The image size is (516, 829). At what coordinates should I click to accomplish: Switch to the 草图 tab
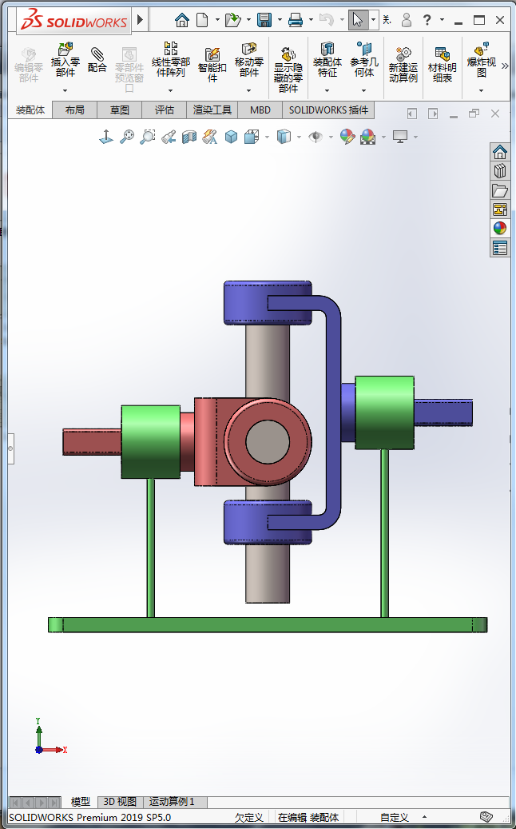point(119,110)
